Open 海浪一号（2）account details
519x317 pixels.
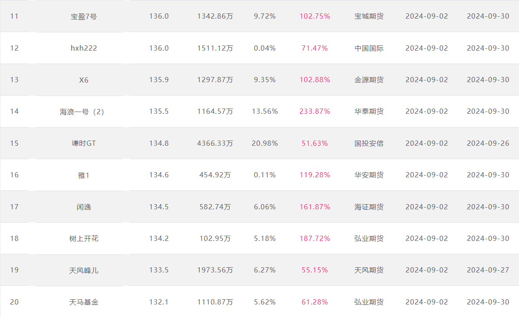(x=82, y=112)
